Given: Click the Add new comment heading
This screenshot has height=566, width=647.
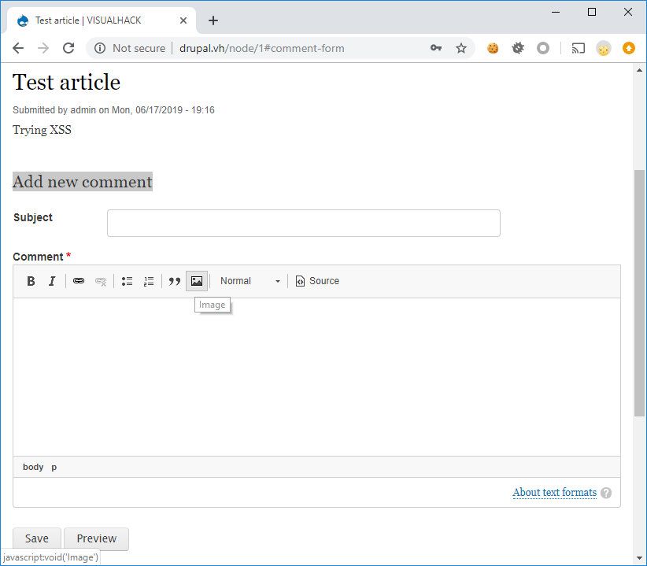Looking at the screenshot, I should [83, 182].
